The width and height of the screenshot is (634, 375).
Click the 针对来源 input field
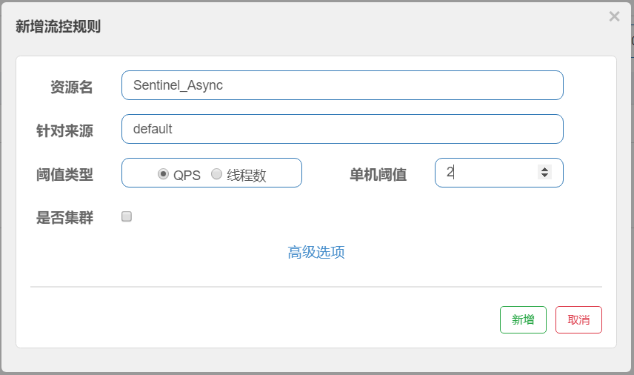342,129
